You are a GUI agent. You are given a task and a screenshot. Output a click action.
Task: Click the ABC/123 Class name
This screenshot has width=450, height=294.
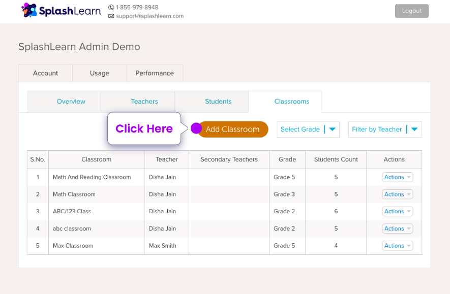pos(72,211)
